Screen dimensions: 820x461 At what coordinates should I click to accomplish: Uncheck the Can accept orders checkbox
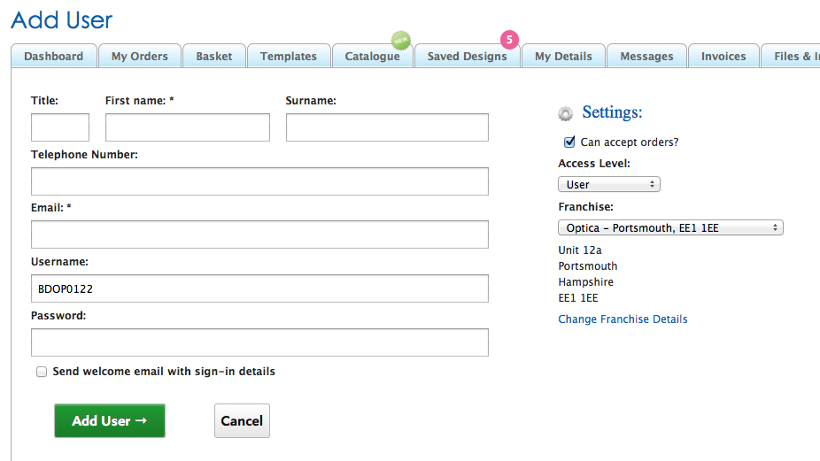(569, 142)
